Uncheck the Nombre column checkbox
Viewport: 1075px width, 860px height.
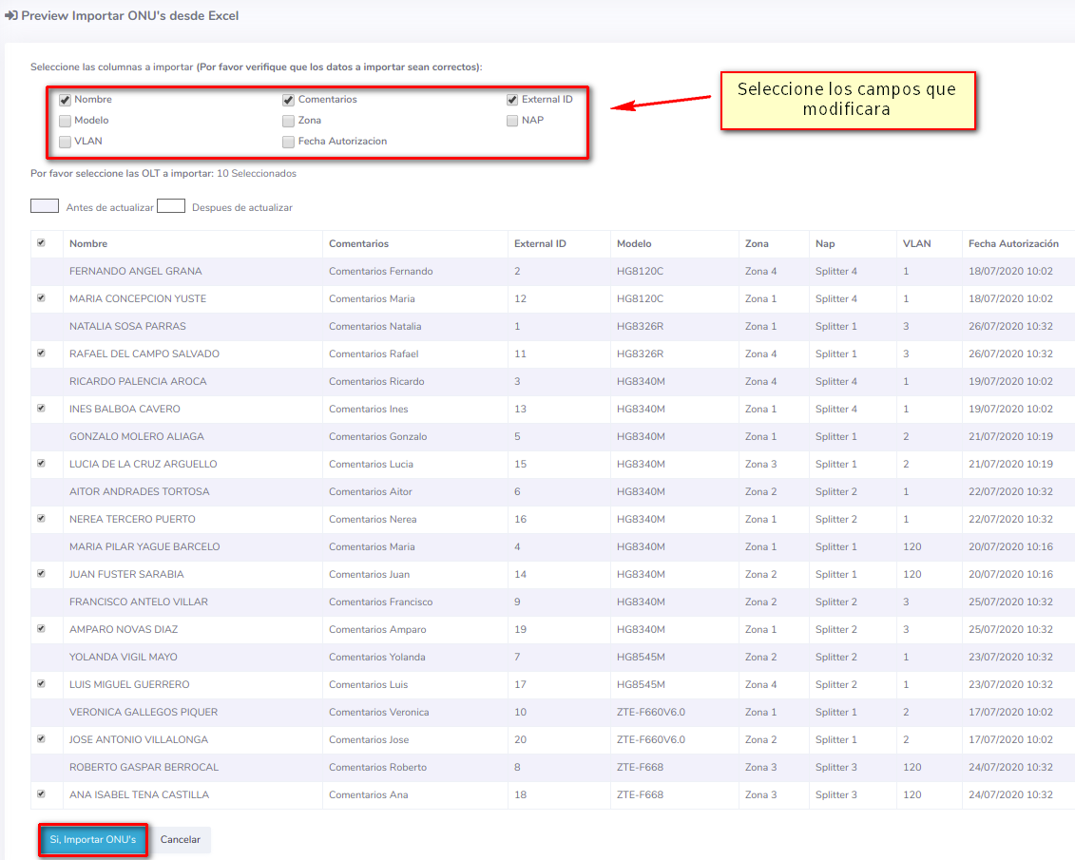pos(65,100)
